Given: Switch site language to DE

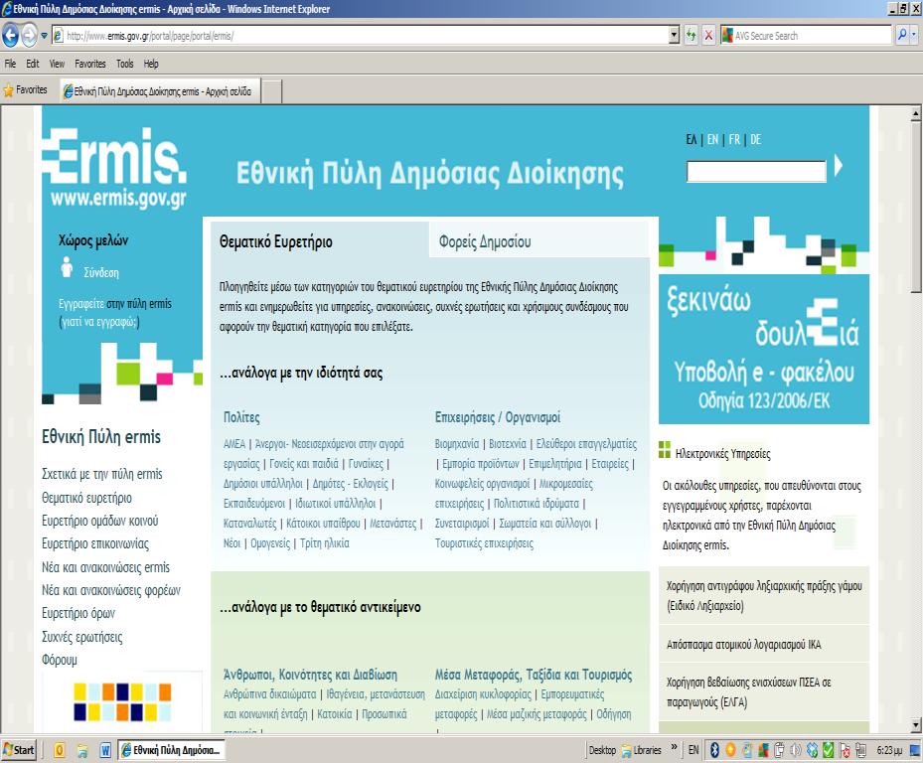Looking at the screenshot, I should [756, 139].
